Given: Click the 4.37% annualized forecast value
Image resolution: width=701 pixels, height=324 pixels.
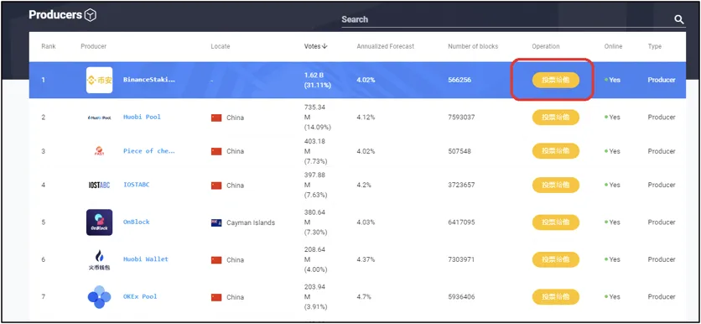Looking at the screenshot, I should click(x=366, y=259).
